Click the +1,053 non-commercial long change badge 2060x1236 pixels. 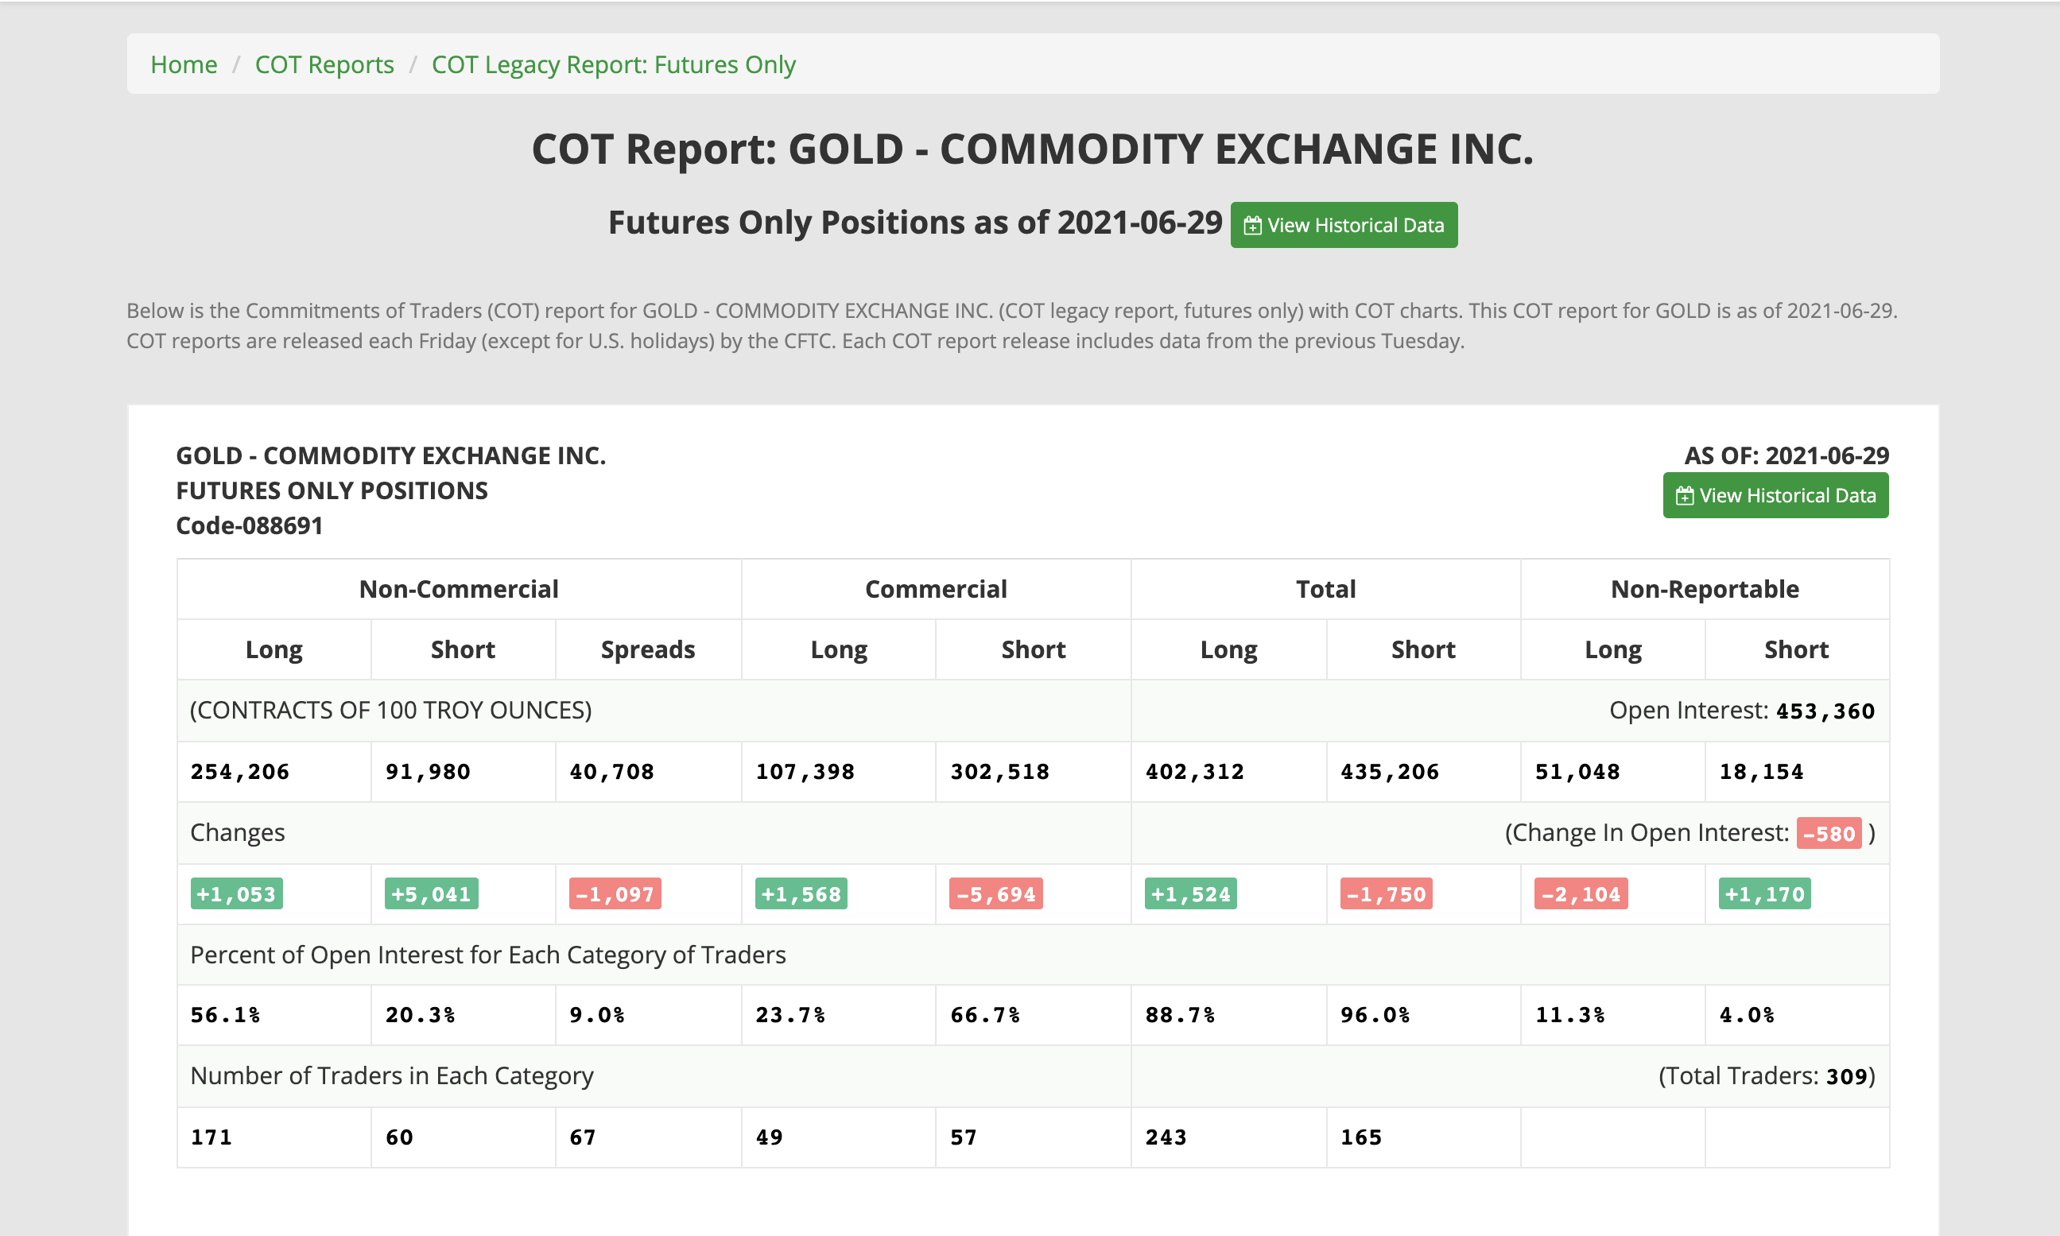click(x=237, y=893)
